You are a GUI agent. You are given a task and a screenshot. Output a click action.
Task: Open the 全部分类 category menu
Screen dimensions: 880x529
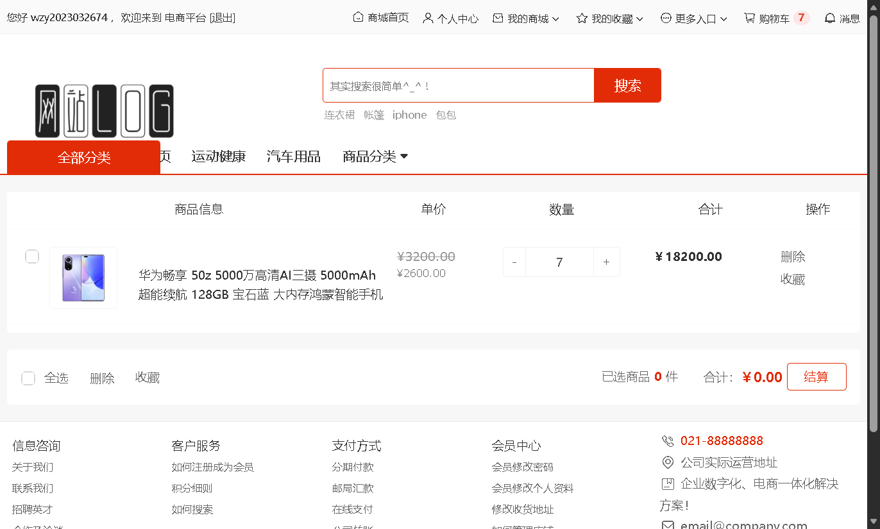pos(83,157)
